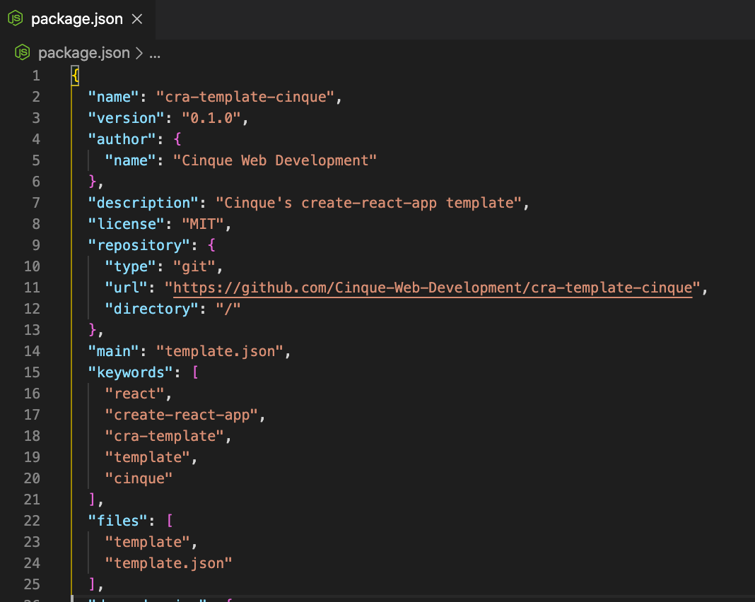Click the "react" keyword on line 16

coord(135,393)
